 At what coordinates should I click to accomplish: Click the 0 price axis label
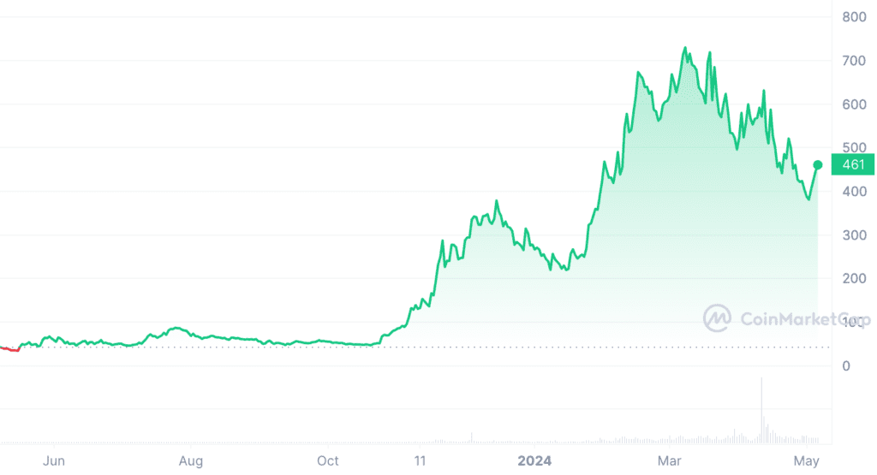(x=846, y=366)
